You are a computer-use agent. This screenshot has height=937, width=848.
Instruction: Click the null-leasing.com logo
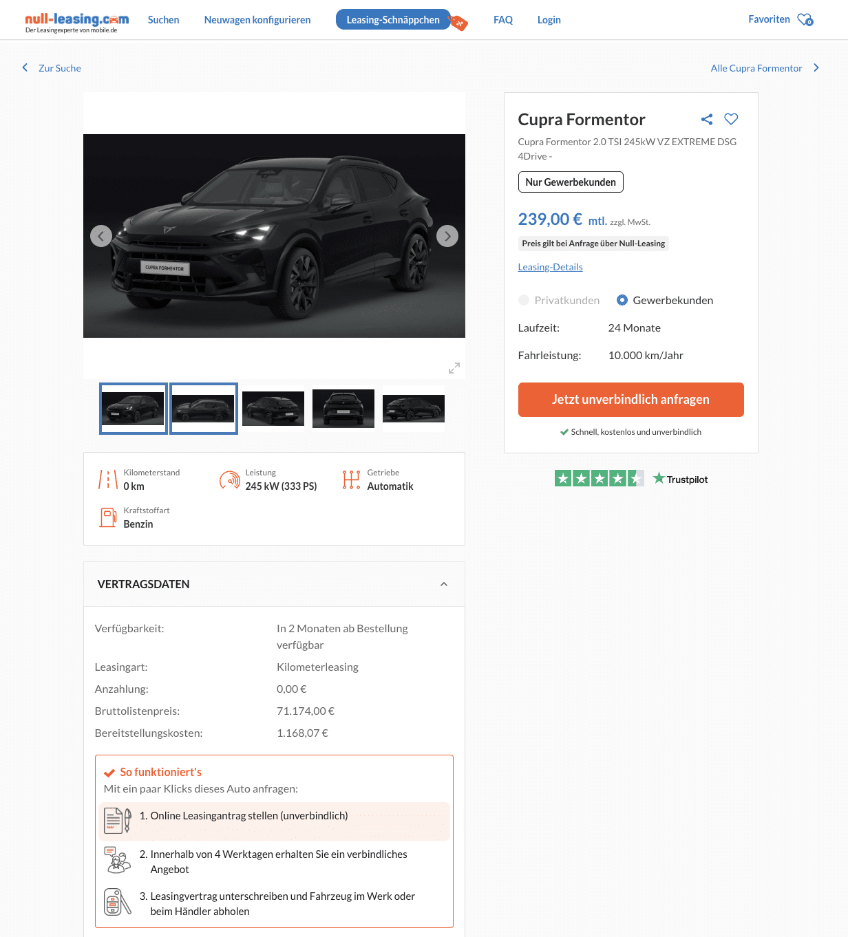point(76,21)
